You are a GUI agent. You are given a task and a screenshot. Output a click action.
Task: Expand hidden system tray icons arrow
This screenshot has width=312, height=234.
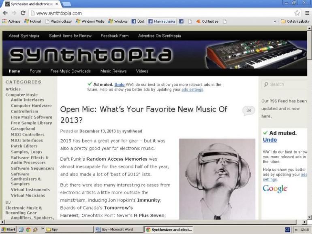296,230
